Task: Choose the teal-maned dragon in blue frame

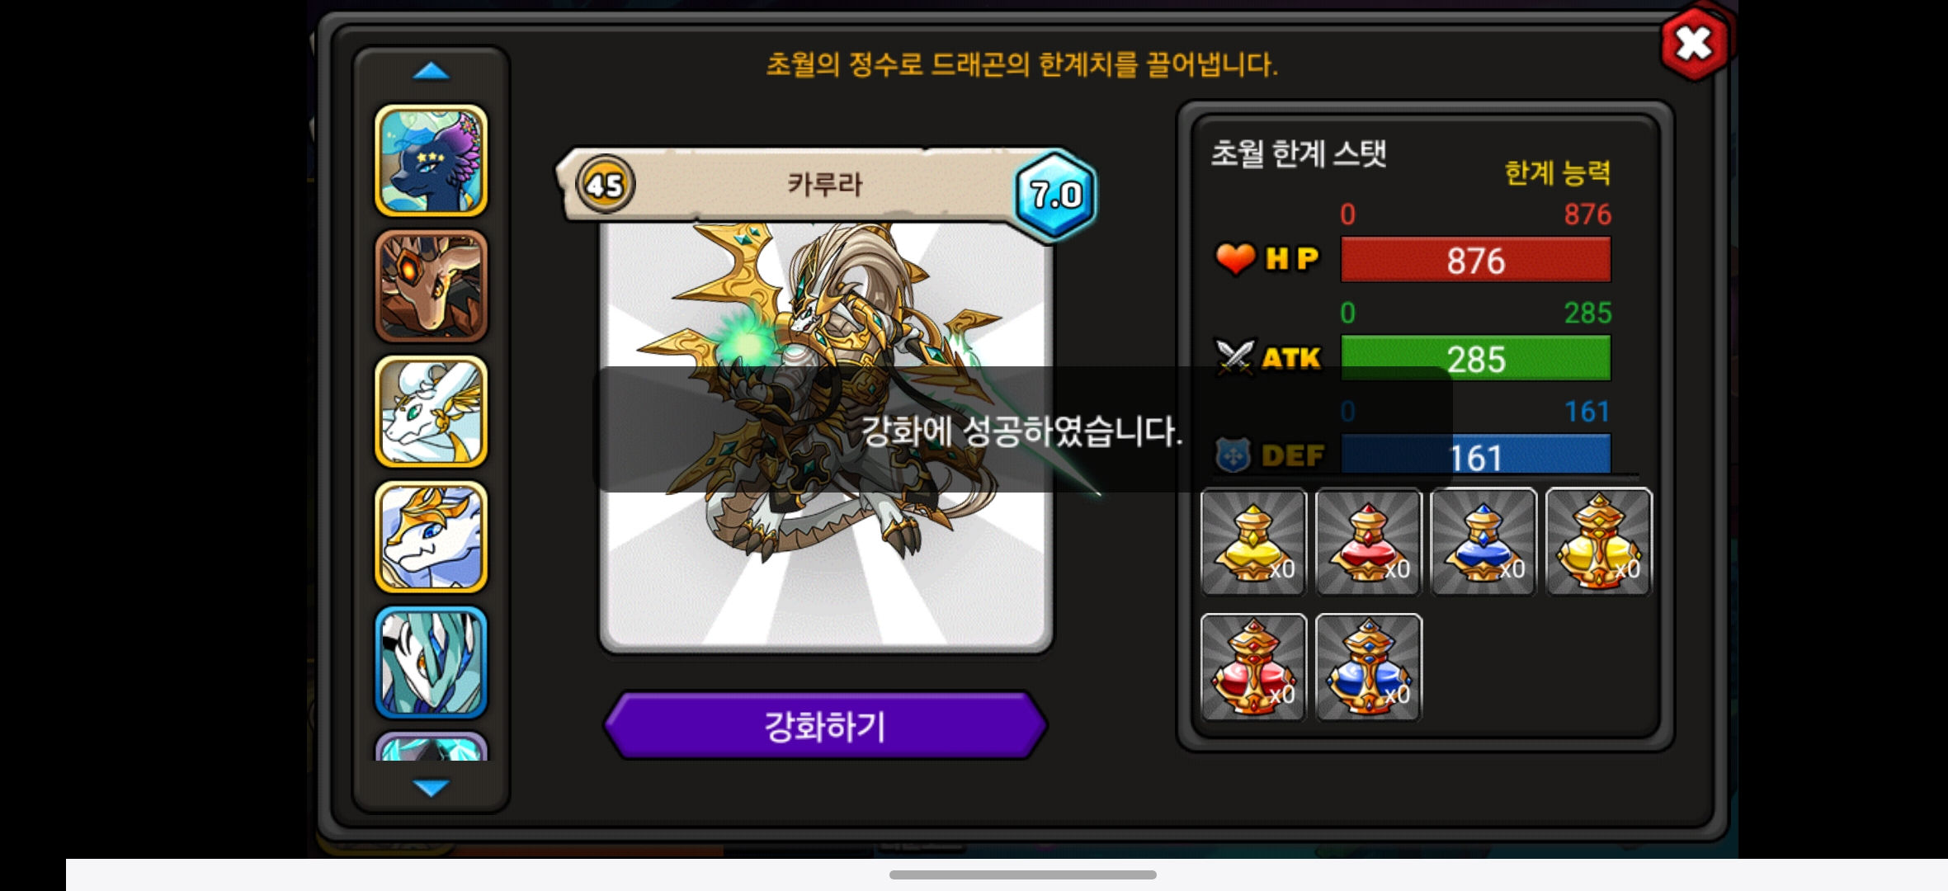Action: pyautogui.click(x=431, y=662)
